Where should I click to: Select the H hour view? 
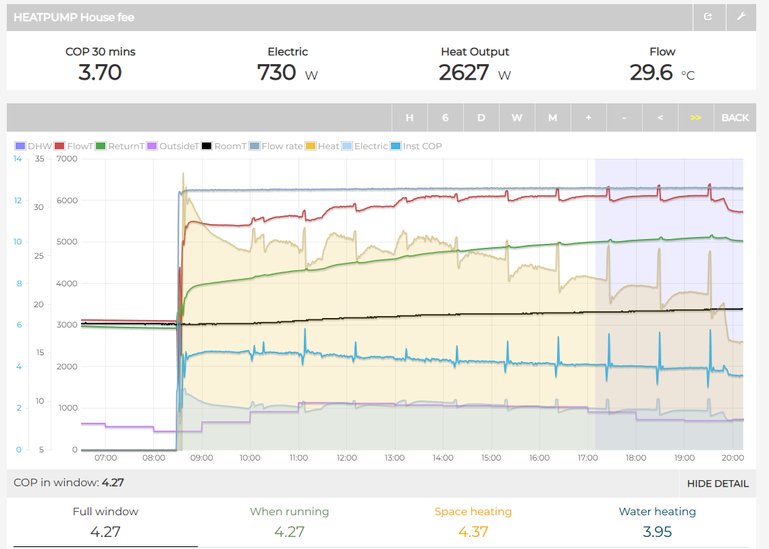point(409,117)
